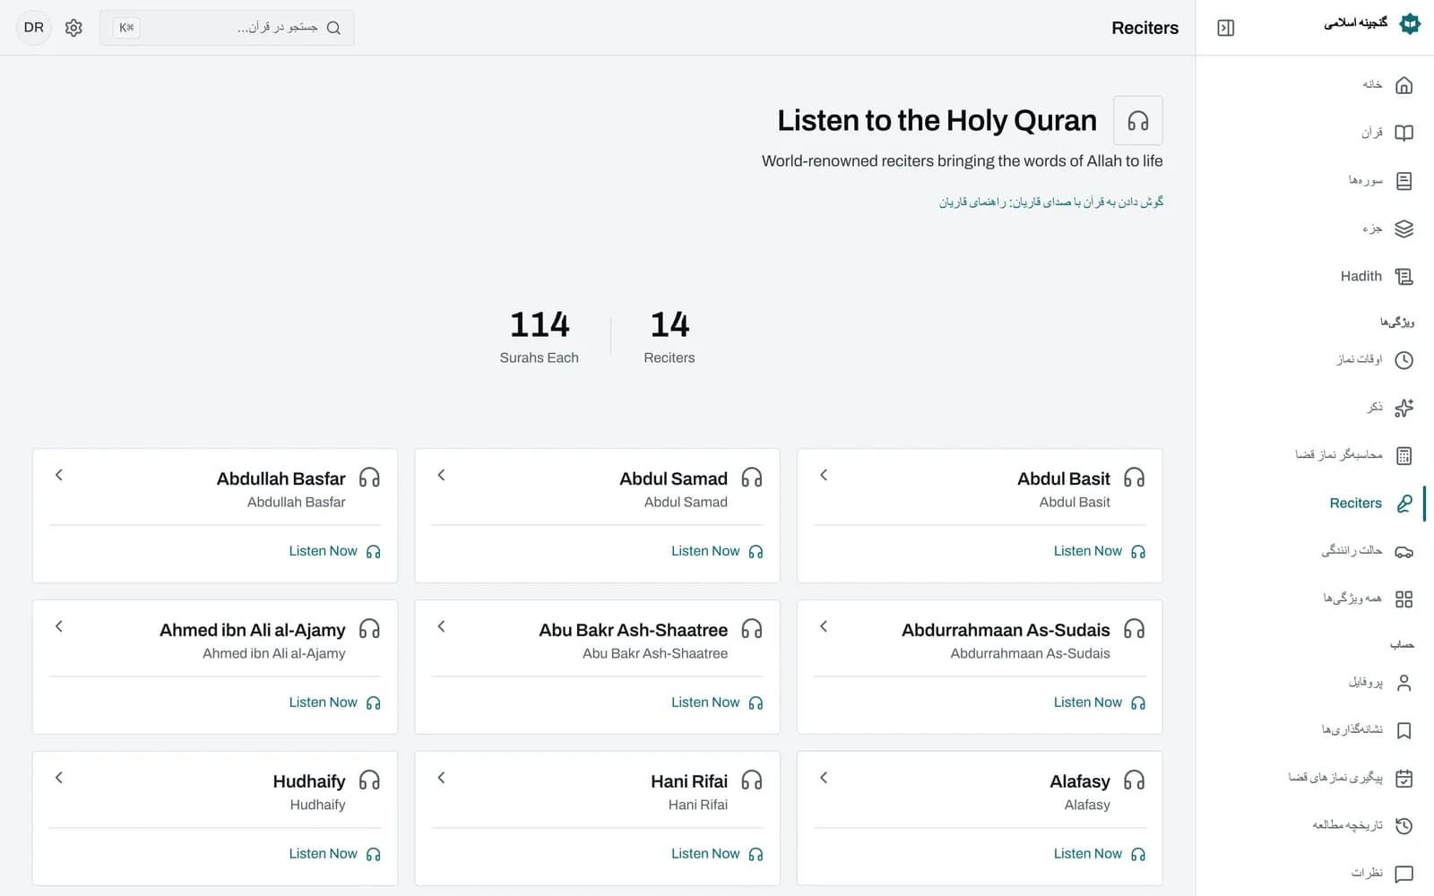Expand the Abu Bakr Ash-Shaatree card chevron
Viewport: 1434px width, 896px height.
pyautogui.click(x=441, y=626)
